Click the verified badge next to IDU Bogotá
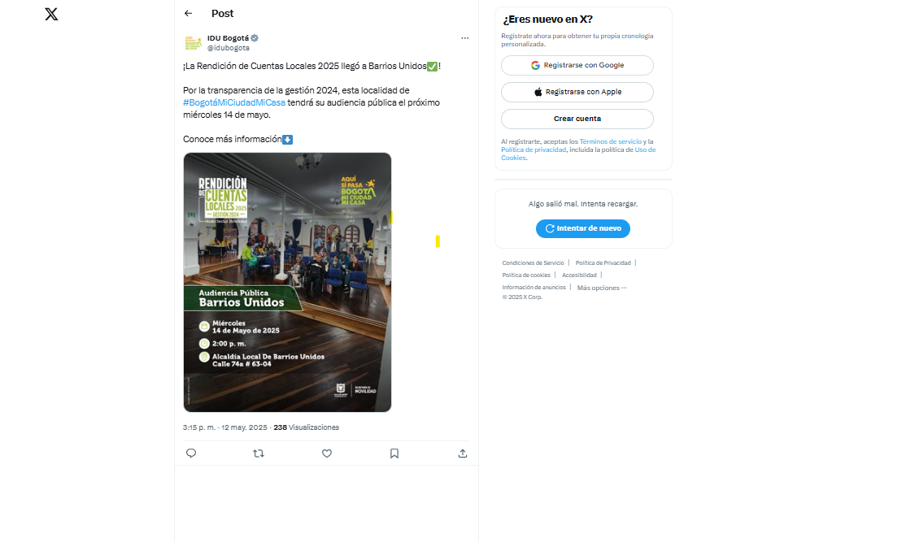Viewport: 919px width, 542px height. 255,38
